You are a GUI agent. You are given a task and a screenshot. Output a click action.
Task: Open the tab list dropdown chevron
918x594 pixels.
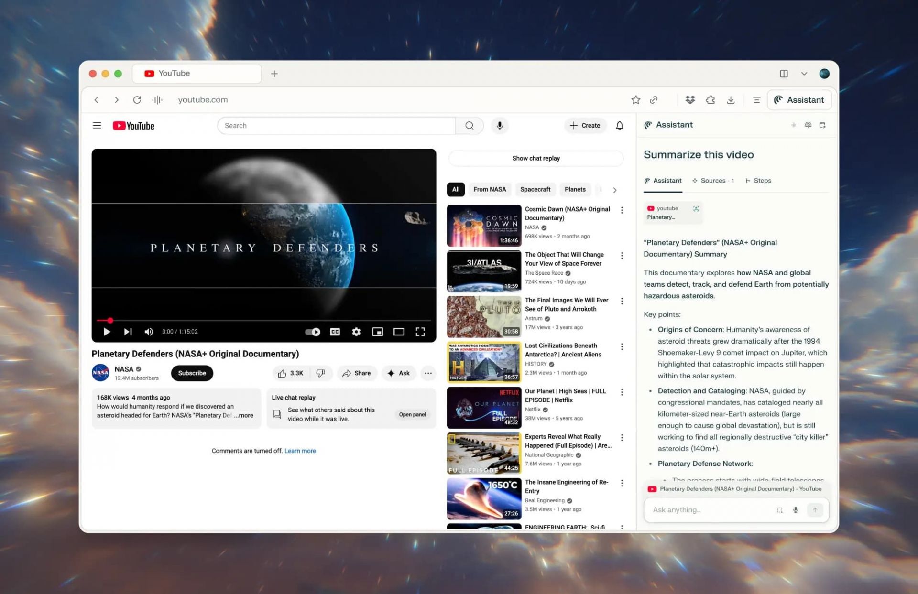804,74
